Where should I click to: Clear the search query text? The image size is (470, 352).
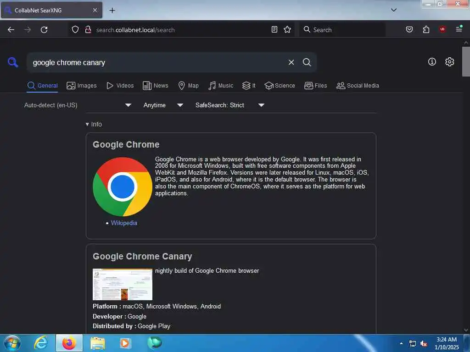[x=291, y=62]
